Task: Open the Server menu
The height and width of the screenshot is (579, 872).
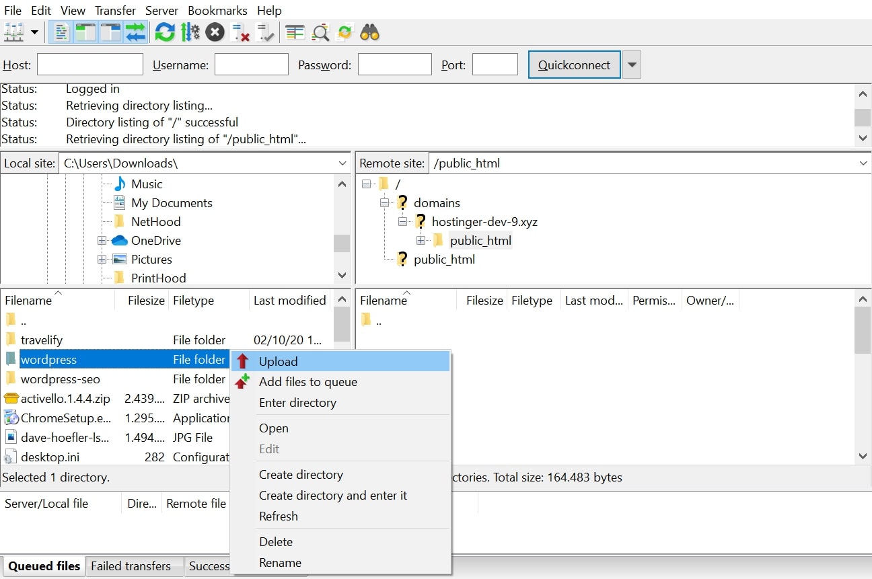Action: (161, 10)
